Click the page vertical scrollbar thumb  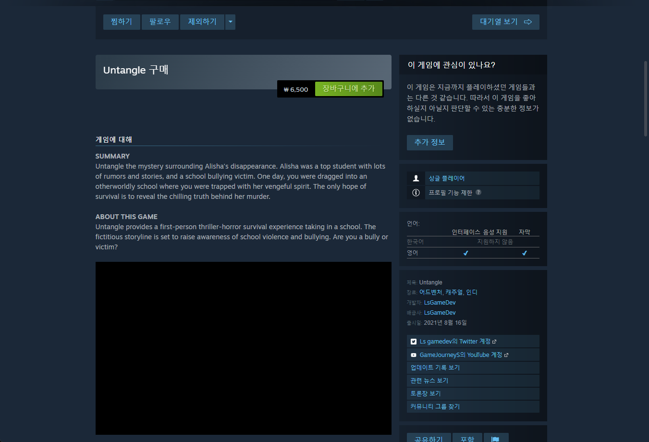point(646,98)
